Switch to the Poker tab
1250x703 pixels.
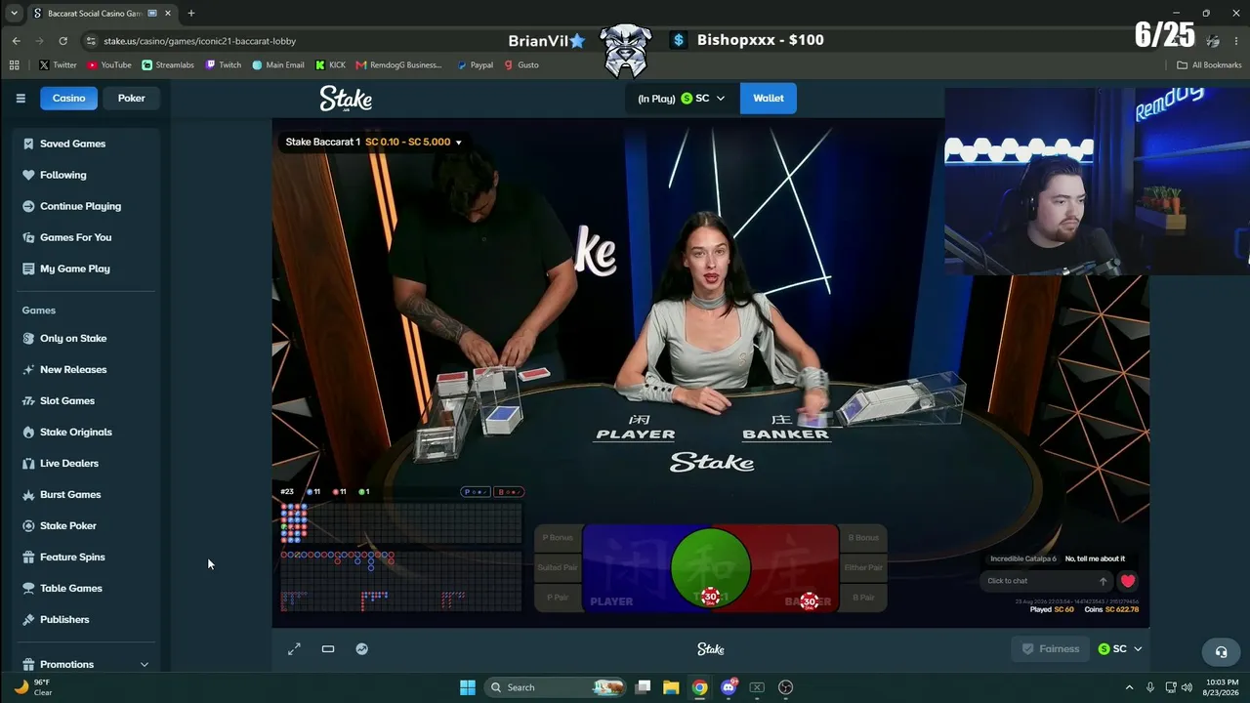[x=131, y=98]
